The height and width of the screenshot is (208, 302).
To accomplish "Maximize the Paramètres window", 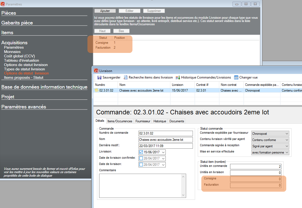I will coord(246,4).
